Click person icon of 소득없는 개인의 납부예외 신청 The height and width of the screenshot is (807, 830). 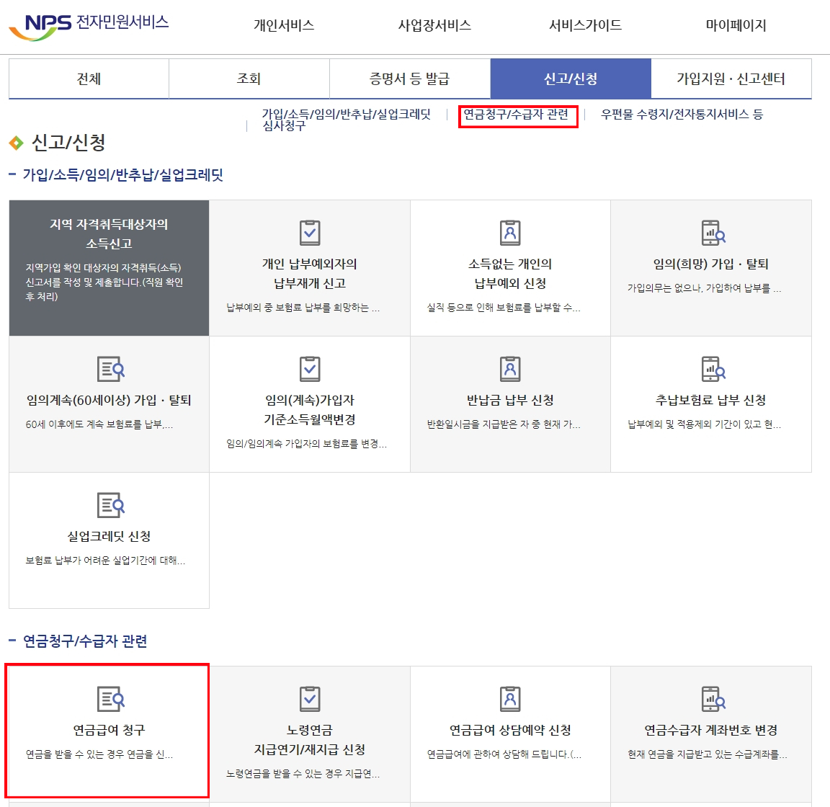pyautogui.click(x=510, y=233)
